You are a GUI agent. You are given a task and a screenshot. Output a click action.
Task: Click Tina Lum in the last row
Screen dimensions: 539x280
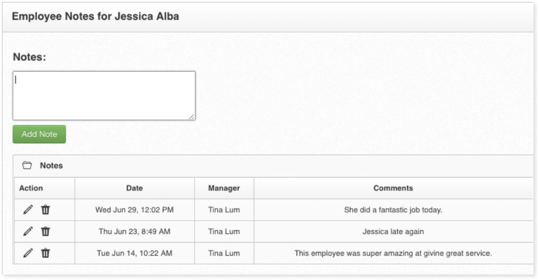[224, 253]
